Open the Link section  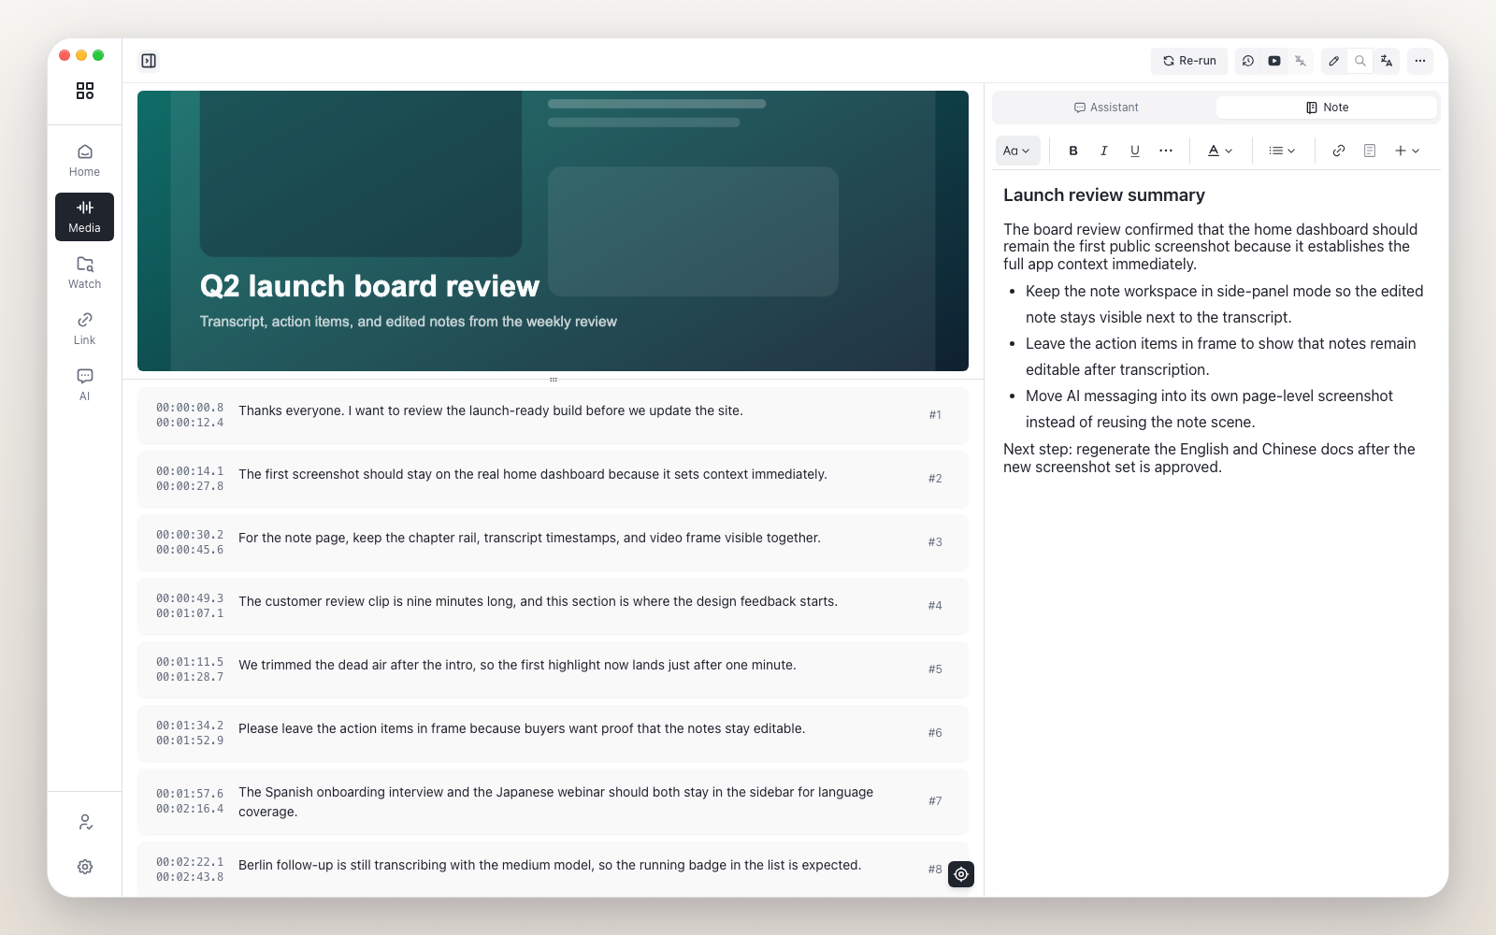pyautogui.click(x=84, y=328)
